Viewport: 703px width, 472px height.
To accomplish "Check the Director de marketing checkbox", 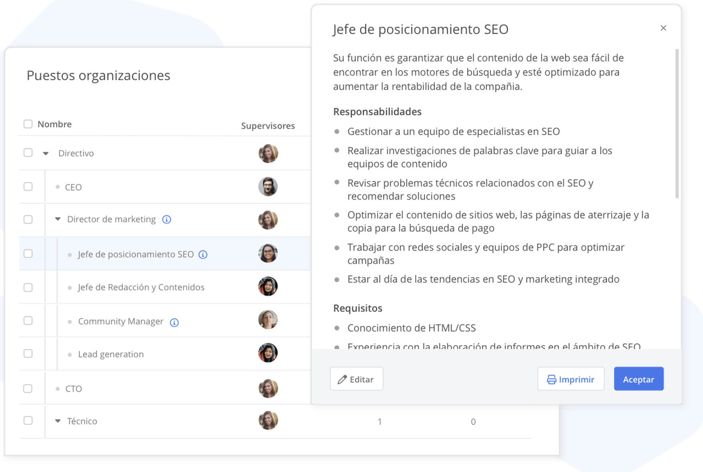I will pos(28,219).
